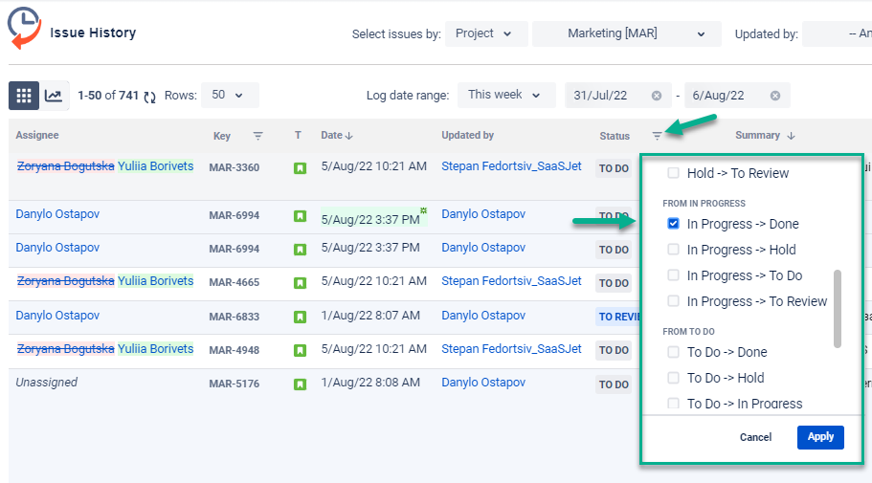Click the issue type icon for MAR-5176

(x=300, y=384)
